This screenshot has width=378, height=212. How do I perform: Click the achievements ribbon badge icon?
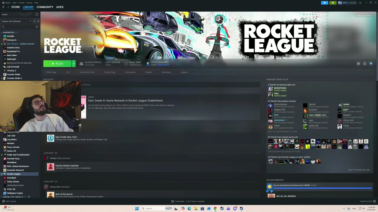269,188
